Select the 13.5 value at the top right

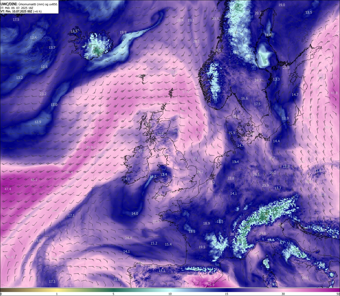pos(309,12)
